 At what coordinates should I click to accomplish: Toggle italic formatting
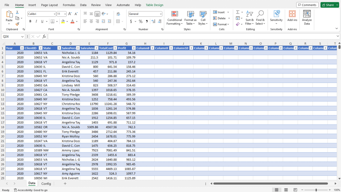[36, 21]
